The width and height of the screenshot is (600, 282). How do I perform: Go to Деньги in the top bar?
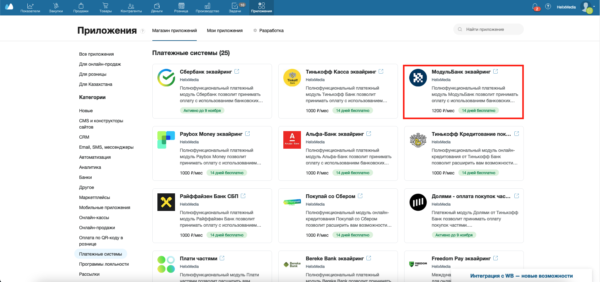(157, 8)
